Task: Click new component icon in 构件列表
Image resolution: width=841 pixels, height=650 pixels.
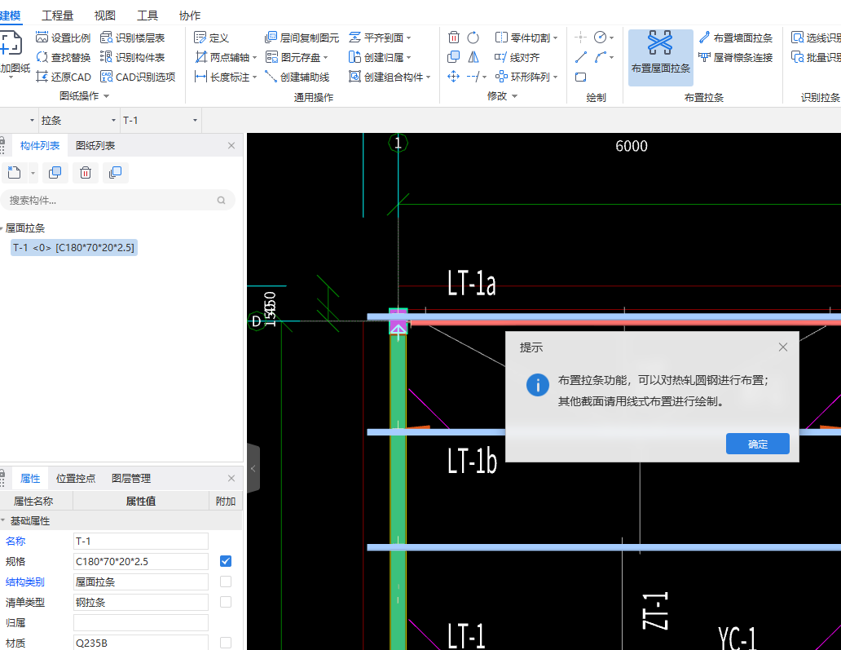Action: click(x=14, y=173)
